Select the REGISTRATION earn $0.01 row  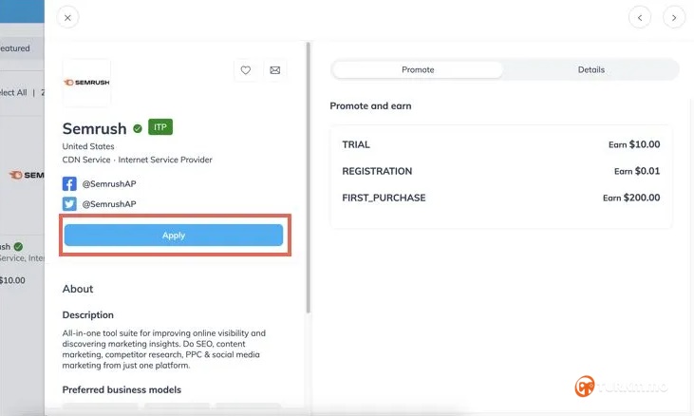pos(501,171)
